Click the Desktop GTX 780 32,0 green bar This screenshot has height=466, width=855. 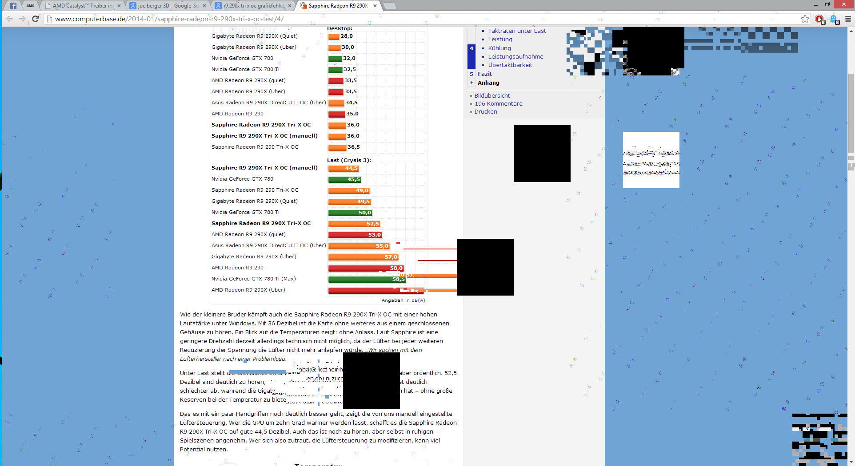pyautogui.click(x=335, y=59)
